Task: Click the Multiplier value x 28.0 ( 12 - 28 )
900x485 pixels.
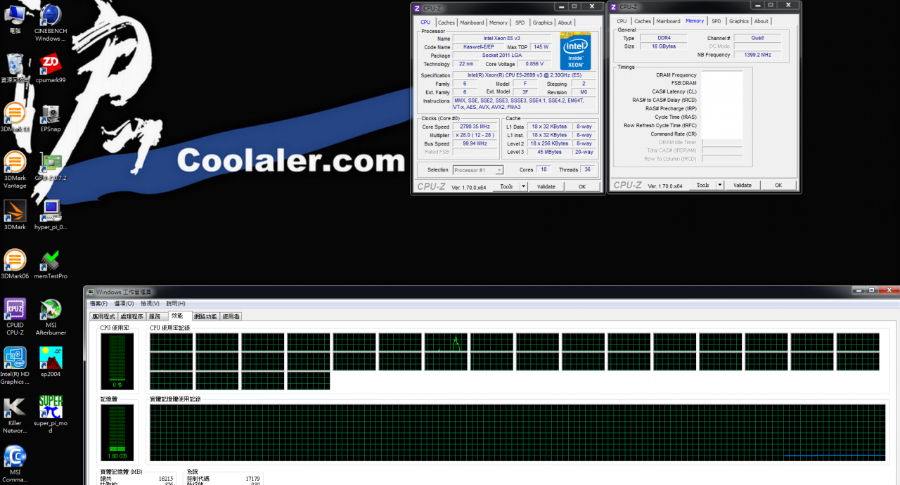Action: coord(475,135)
